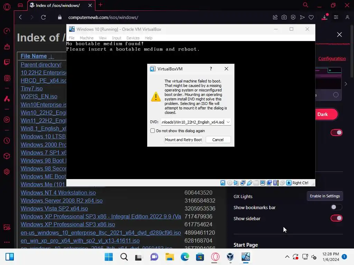
Task: Select the radio button on theme preview card
Action: (x=336, y=95)
